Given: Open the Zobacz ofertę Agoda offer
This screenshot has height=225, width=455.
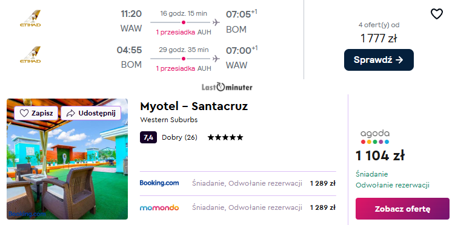Looking at the screenshot, I should tap(402, 209).
